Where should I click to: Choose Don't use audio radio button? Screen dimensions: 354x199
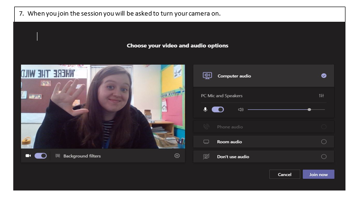[324, 156]
